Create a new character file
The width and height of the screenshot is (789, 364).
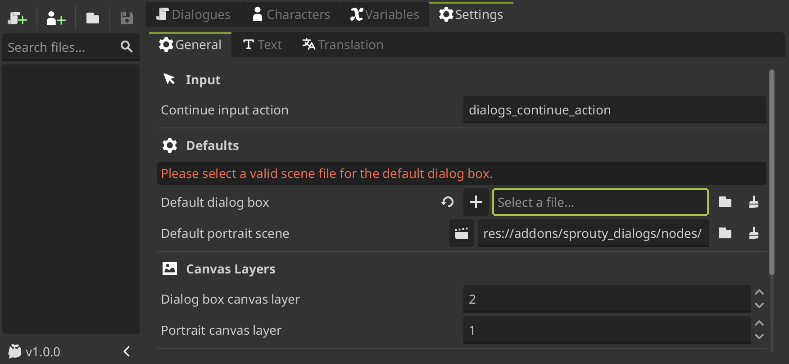point(56,18)
